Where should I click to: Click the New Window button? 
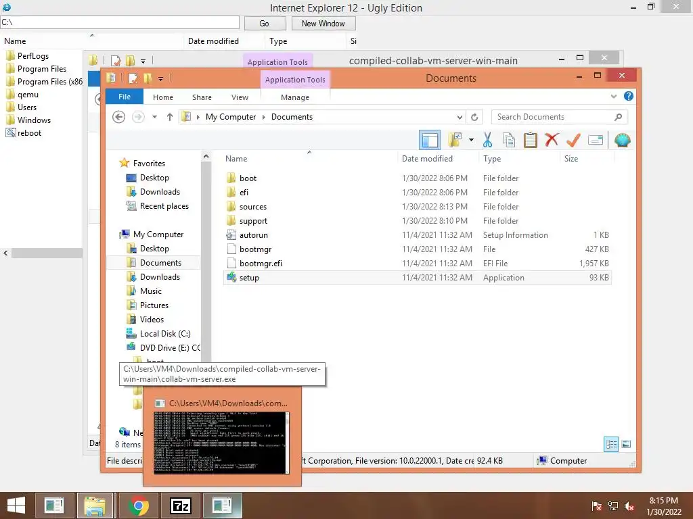pyautogui.click(x=323, y=24)
